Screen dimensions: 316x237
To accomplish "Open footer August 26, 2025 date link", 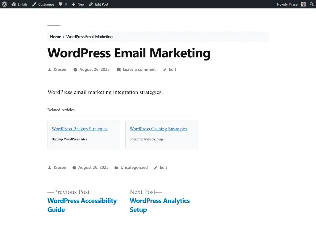I will [93, 168].
